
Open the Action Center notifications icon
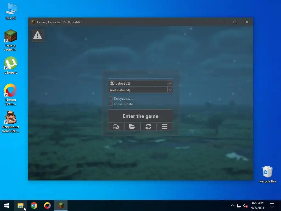click(272, 206)
